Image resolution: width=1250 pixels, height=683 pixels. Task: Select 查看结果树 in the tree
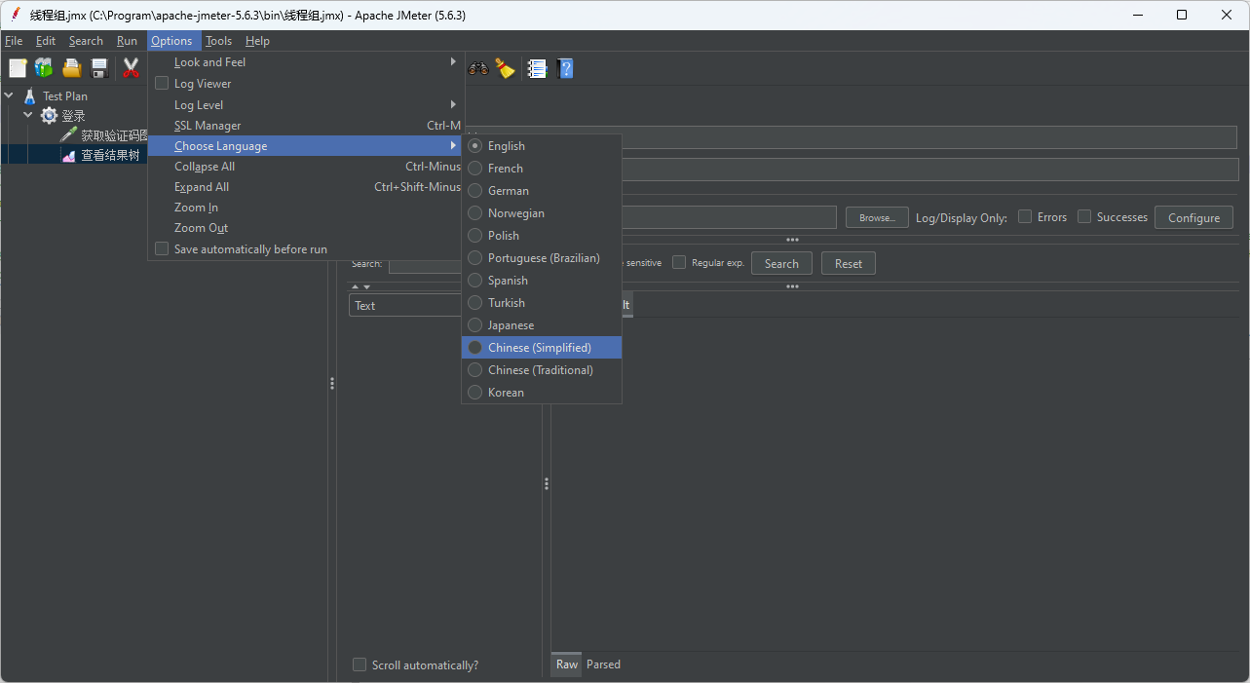coord(110,154)
